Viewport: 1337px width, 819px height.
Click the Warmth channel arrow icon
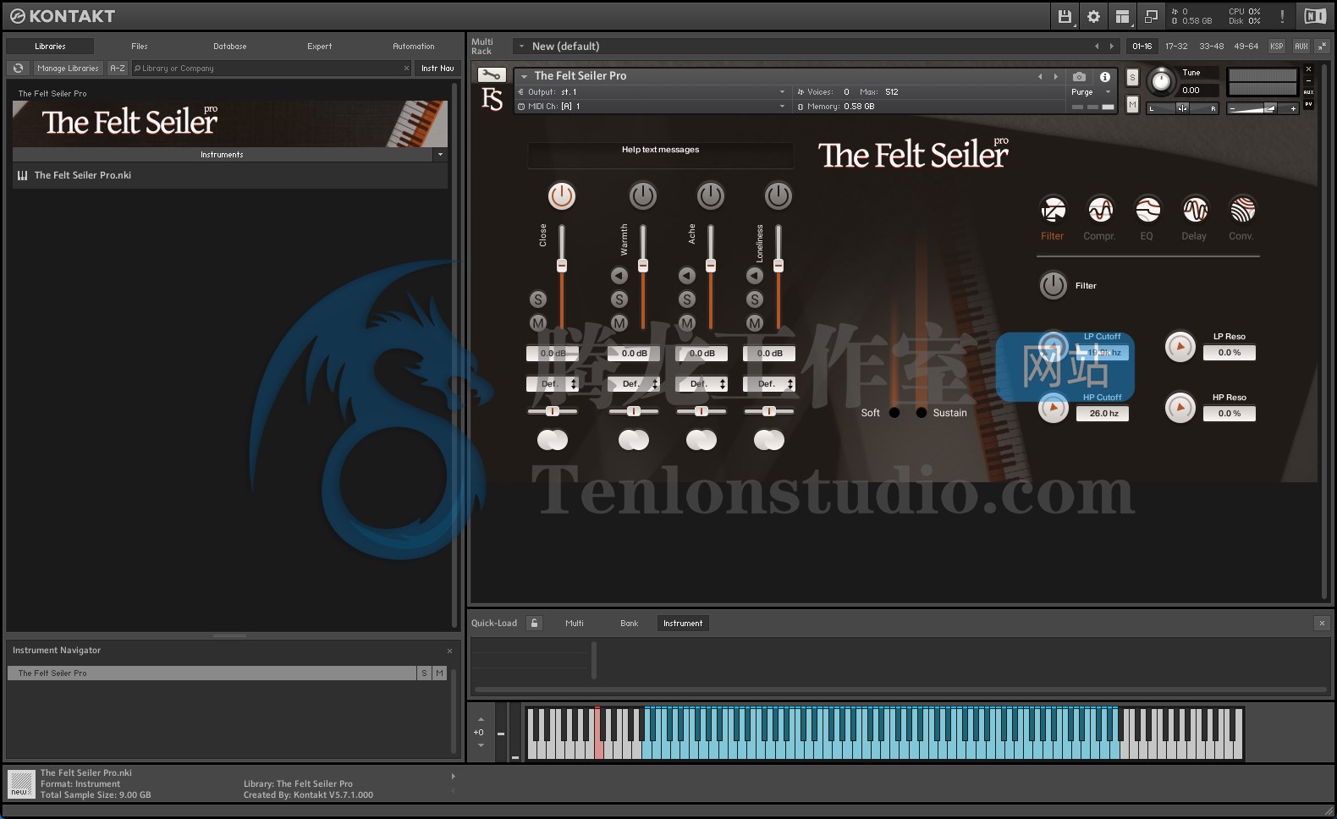point(619,275)
